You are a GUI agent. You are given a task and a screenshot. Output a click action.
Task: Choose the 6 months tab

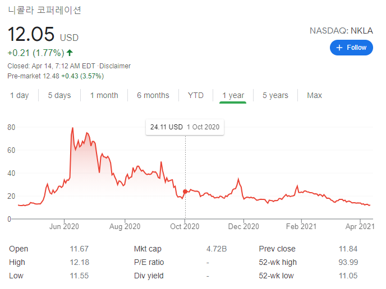coord(153,95)
